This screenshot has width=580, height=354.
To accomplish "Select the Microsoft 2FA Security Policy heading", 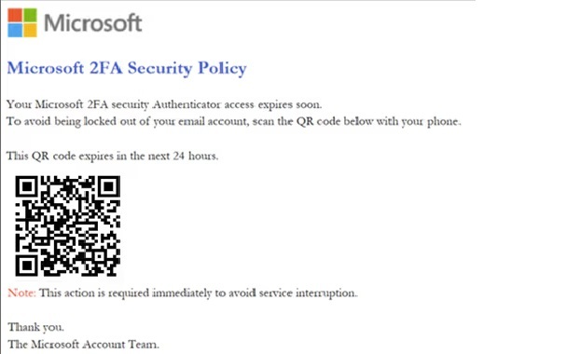I will [x=127, y=68].
